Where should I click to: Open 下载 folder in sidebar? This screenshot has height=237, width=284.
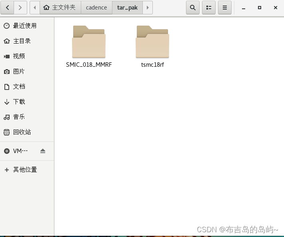(19, 102)
